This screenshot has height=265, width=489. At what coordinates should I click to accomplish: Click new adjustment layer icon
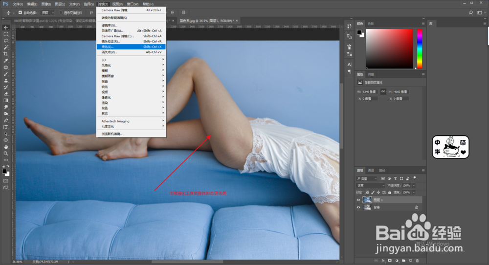pyautogui.click(x=397, y=261)
